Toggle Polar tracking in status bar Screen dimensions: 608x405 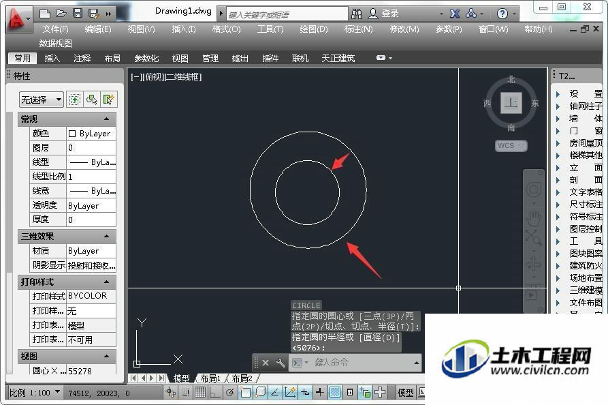click(230, 392)
